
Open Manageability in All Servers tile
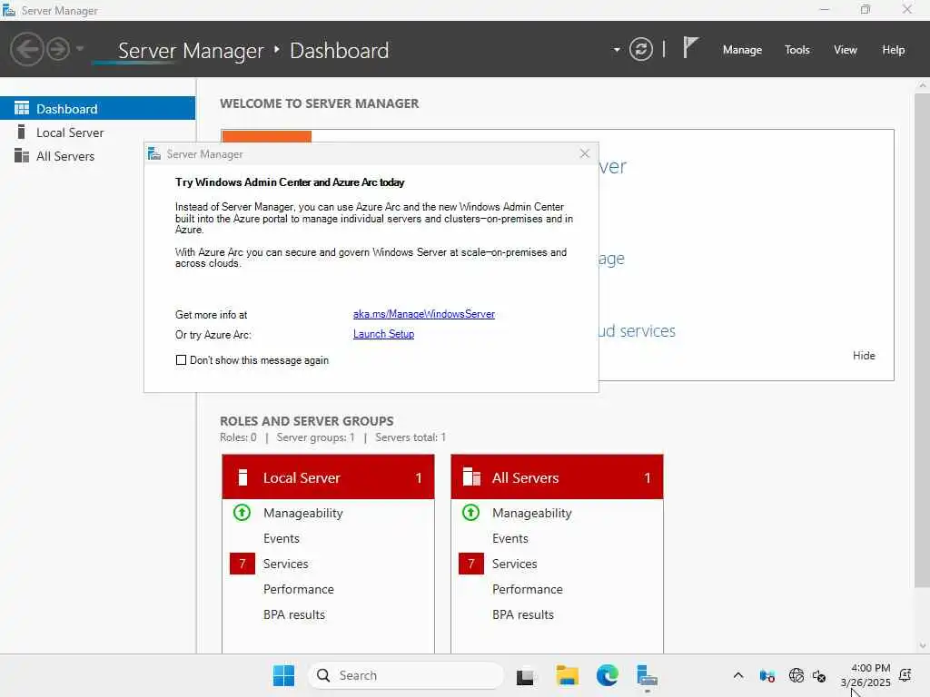click(532, 514)
